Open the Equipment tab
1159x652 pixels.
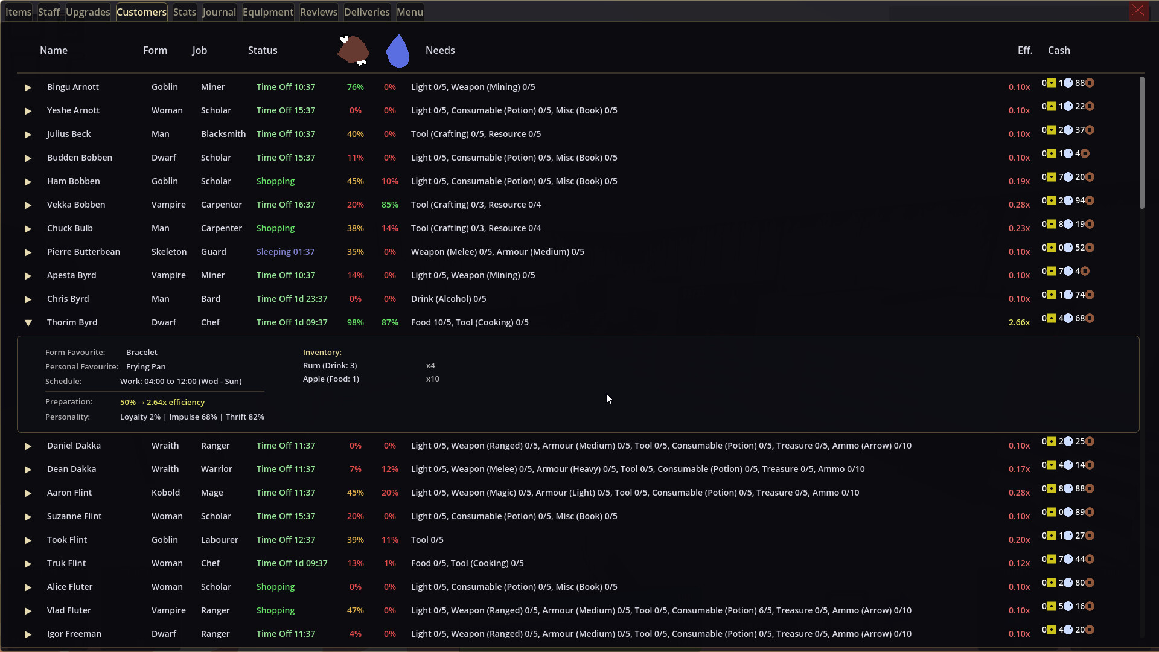267,11
